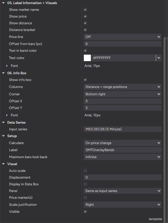
Task: Click the white Text color swatch
Action: [87, 58]
